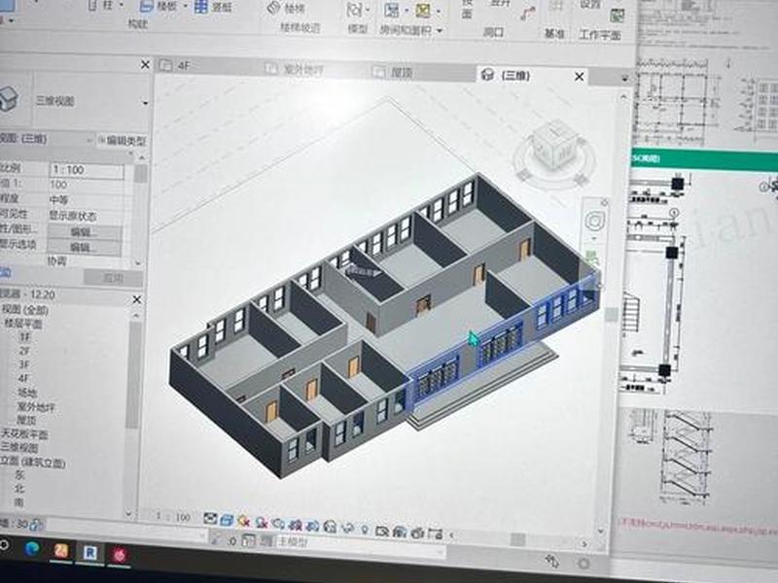The width and height of the screenshot is (778, 583).
Task: Click the 编辑类型 Edit Type button
Action: [x=123, y=141]
